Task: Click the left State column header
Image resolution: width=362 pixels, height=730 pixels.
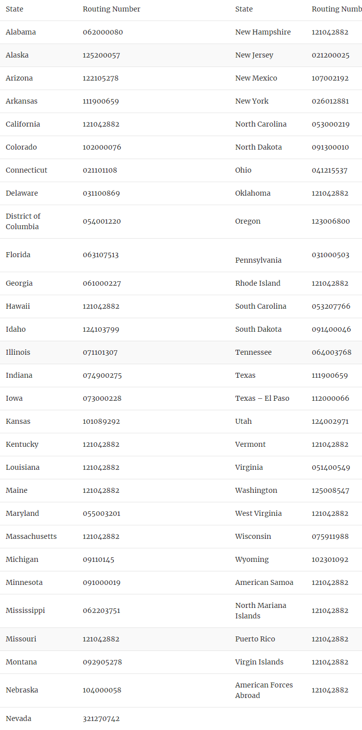Action: [14, 9]
